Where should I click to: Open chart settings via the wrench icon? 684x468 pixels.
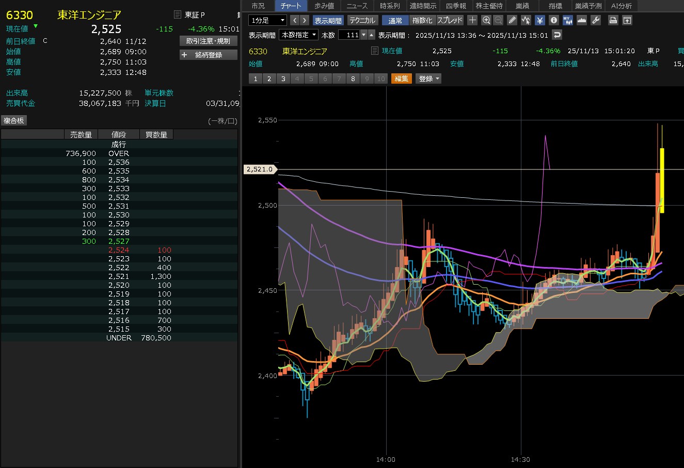tap(595, 20)
